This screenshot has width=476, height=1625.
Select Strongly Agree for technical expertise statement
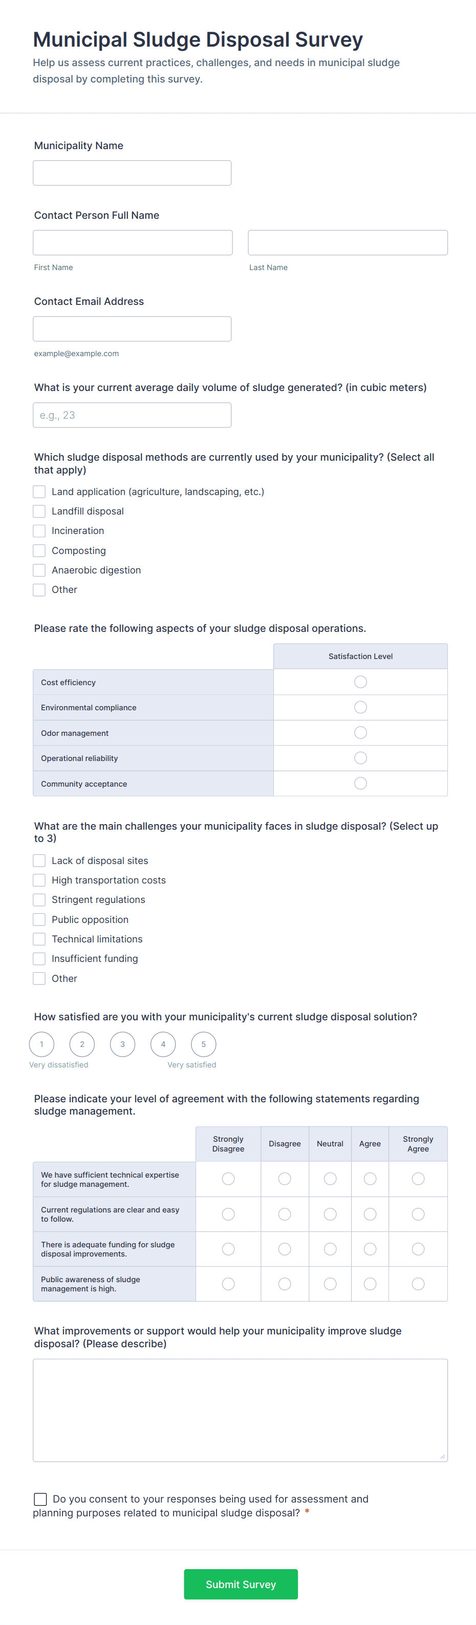417,1179
